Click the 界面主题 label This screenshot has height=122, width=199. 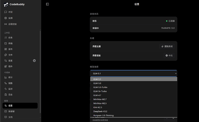(x=96, y=47)
